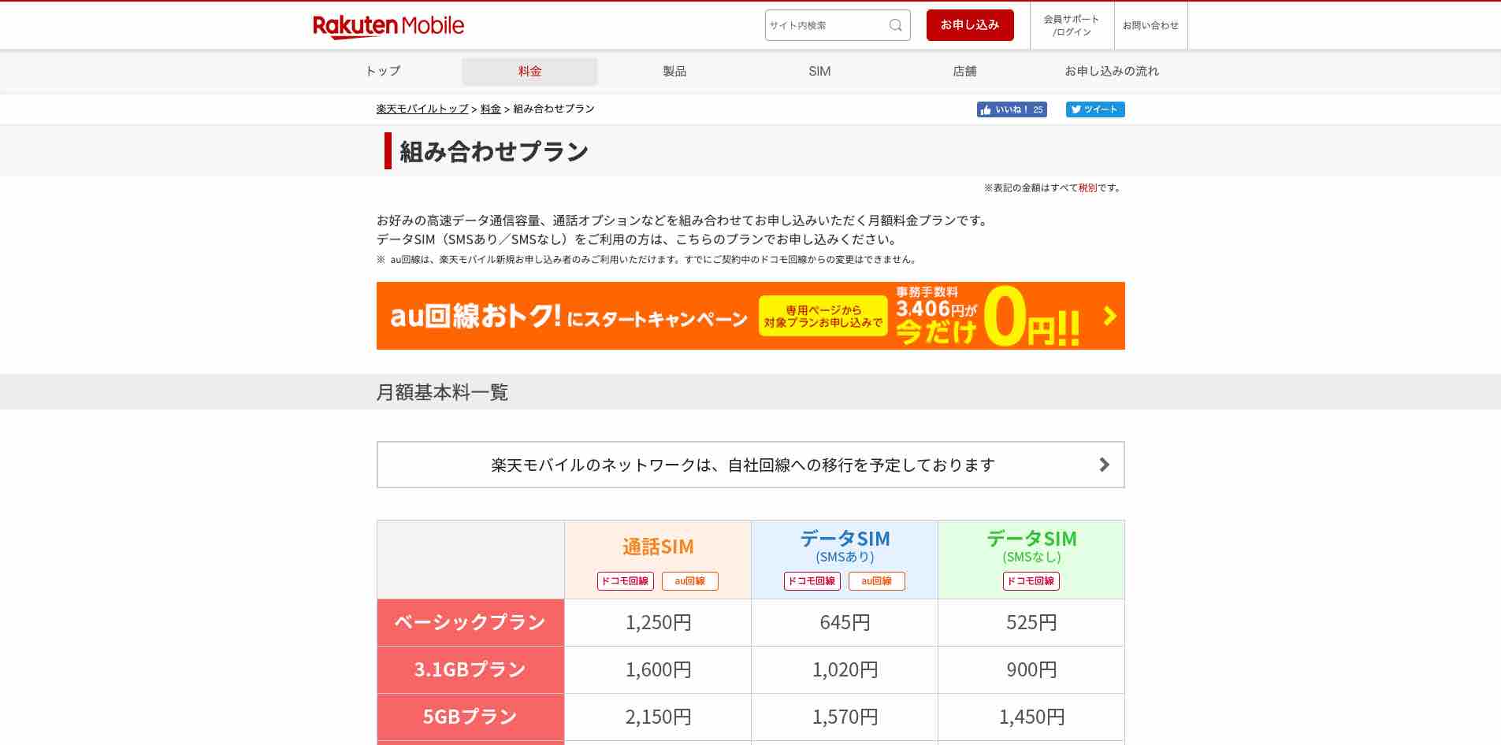Click ドコモ回線 badge under 通話SIM
Screen dimensions: 1501x745
[625, 581]
